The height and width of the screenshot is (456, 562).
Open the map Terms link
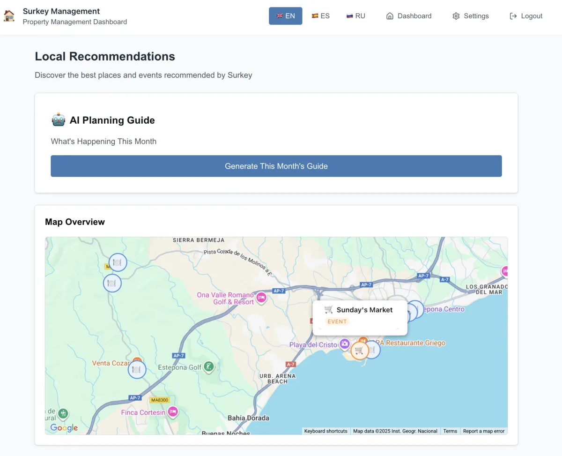pyautogui.click(x=450, y=431)
